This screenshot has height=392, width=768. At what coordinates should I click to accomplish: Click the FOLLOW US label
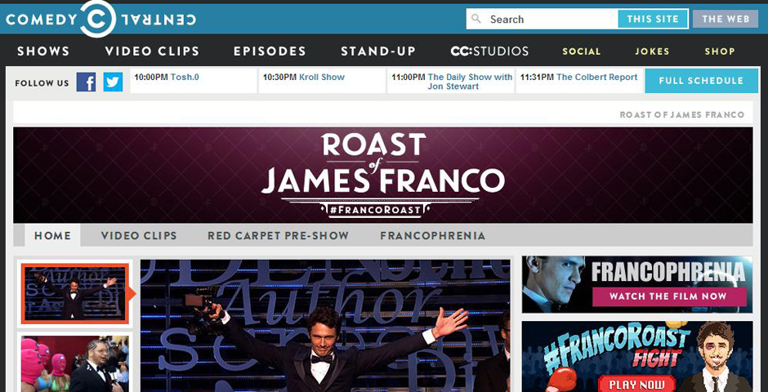42,83
